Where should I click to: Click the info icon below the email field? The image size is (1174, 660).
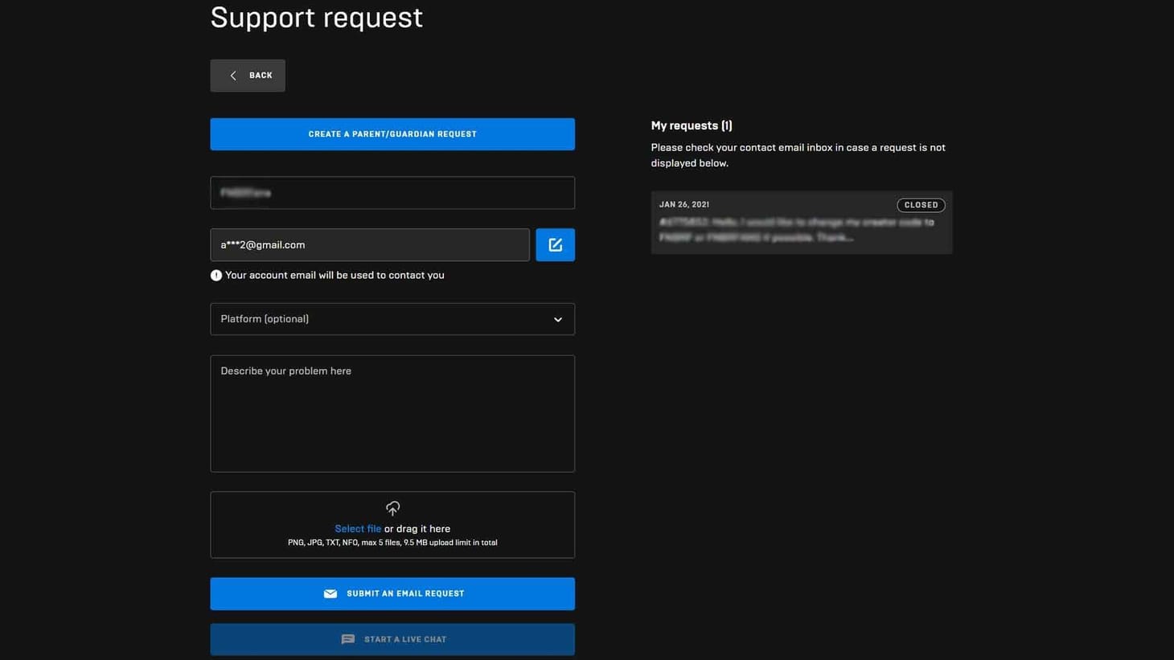point(213,273)
